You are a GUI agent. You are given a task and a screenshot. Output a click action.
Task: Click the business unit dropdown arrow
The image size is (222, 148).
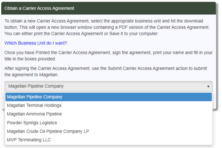click(208, 86)
